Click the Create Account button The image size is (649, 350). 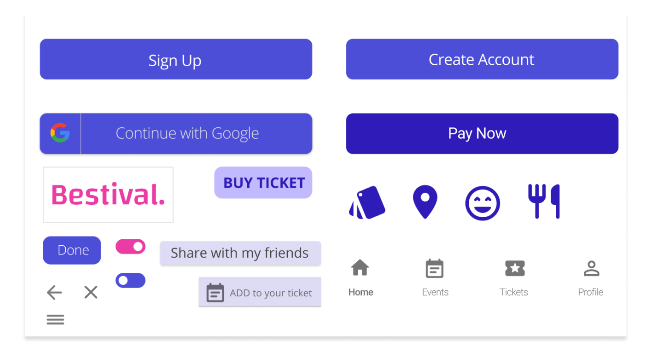[x=482, y=59]
